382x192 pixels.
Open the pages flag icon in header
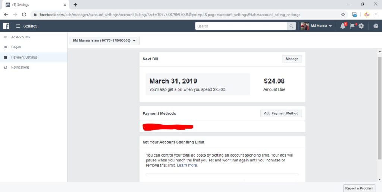353,26
